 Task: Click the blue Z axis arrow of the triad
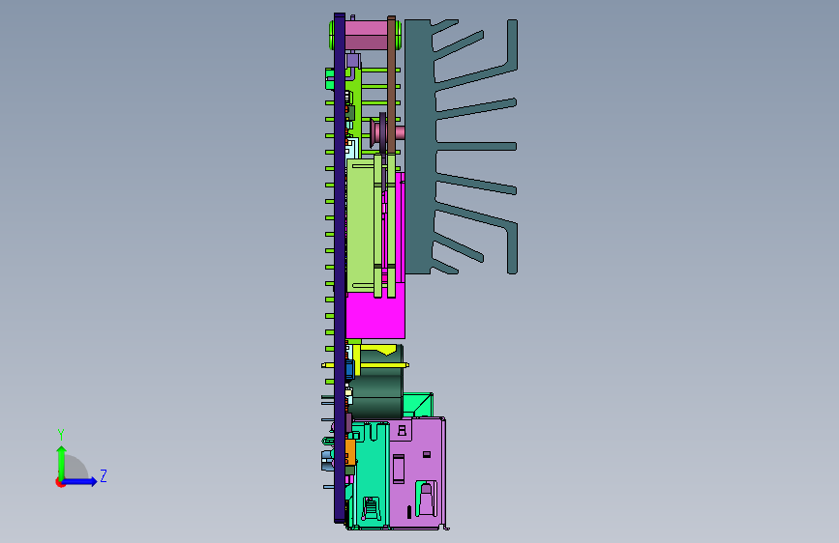[79, 481]
